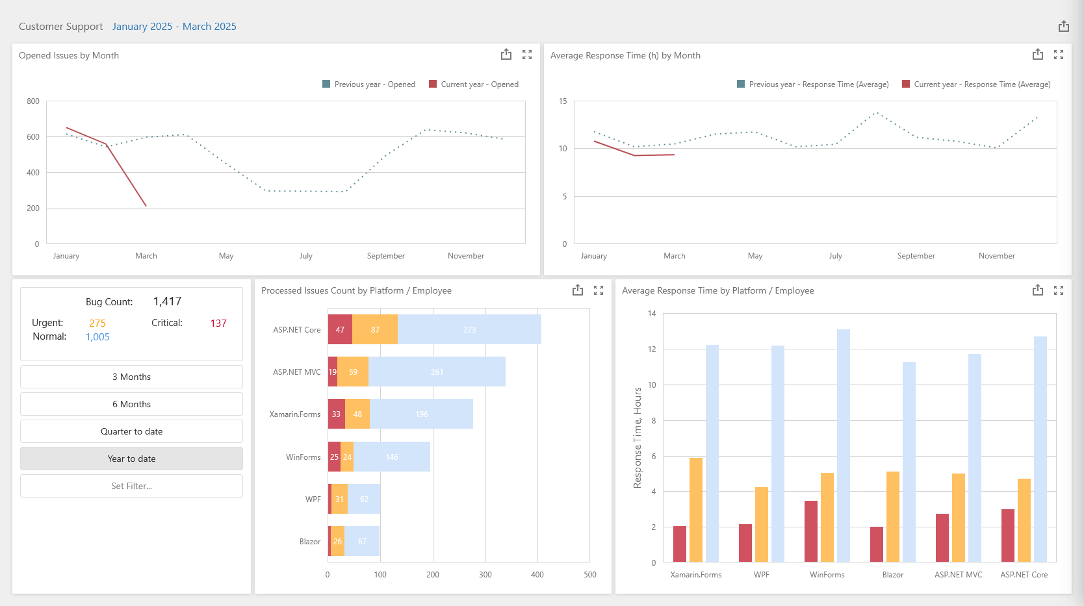The image size is (1084, 606).
Task: Maximize Average Response Time by Month panel
Action: coord(1059,55)
